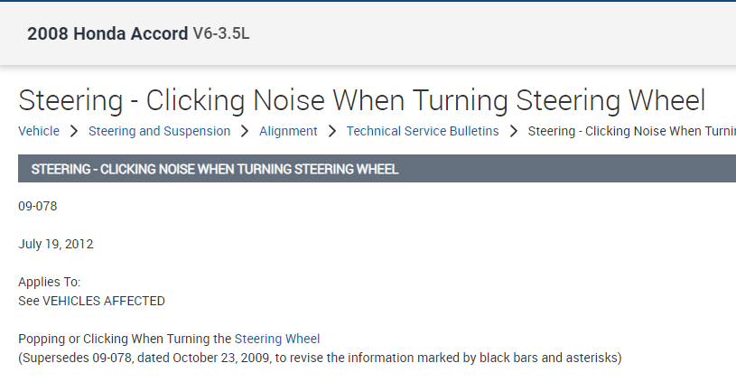
Task: Click the Applies To label
Action: 50,282
